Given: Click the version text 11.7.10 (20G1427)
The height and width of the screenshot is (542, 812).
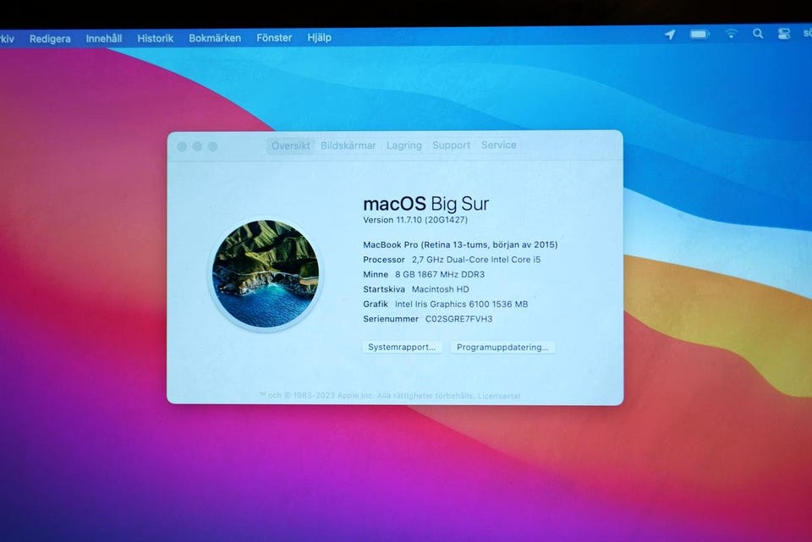Looking at the screenshot, I should tap(432, 220).
